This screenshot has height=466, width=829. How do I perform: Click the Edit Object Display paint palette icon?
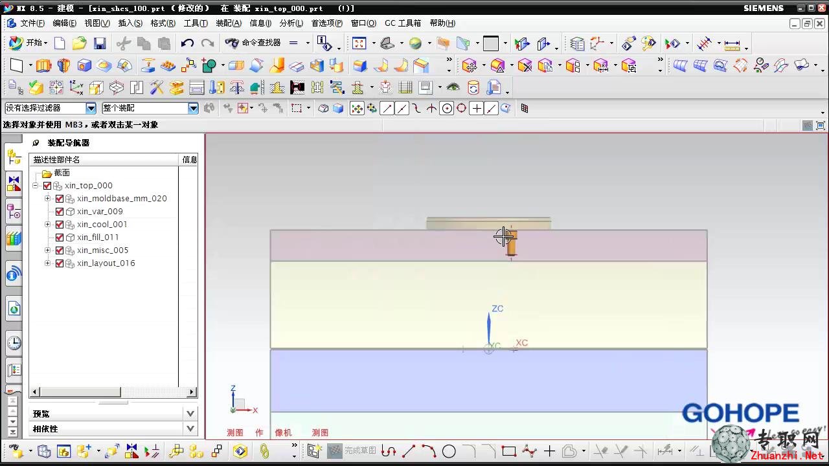(x=648, y=43)
